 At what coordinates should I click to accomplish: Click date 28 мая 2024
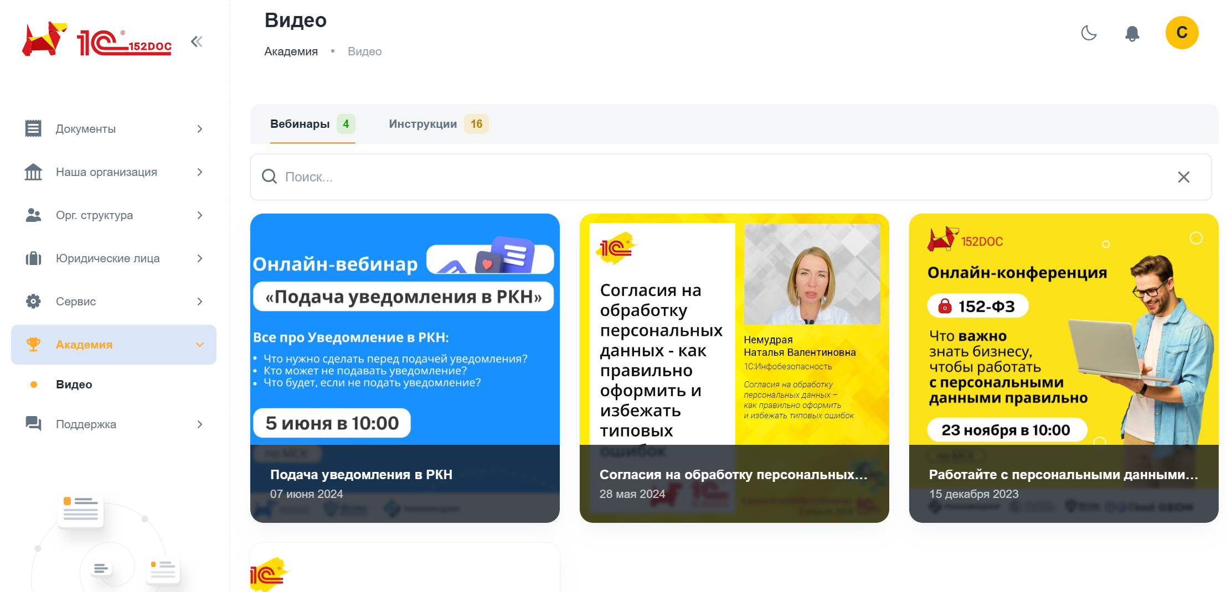tap(632, 494)
